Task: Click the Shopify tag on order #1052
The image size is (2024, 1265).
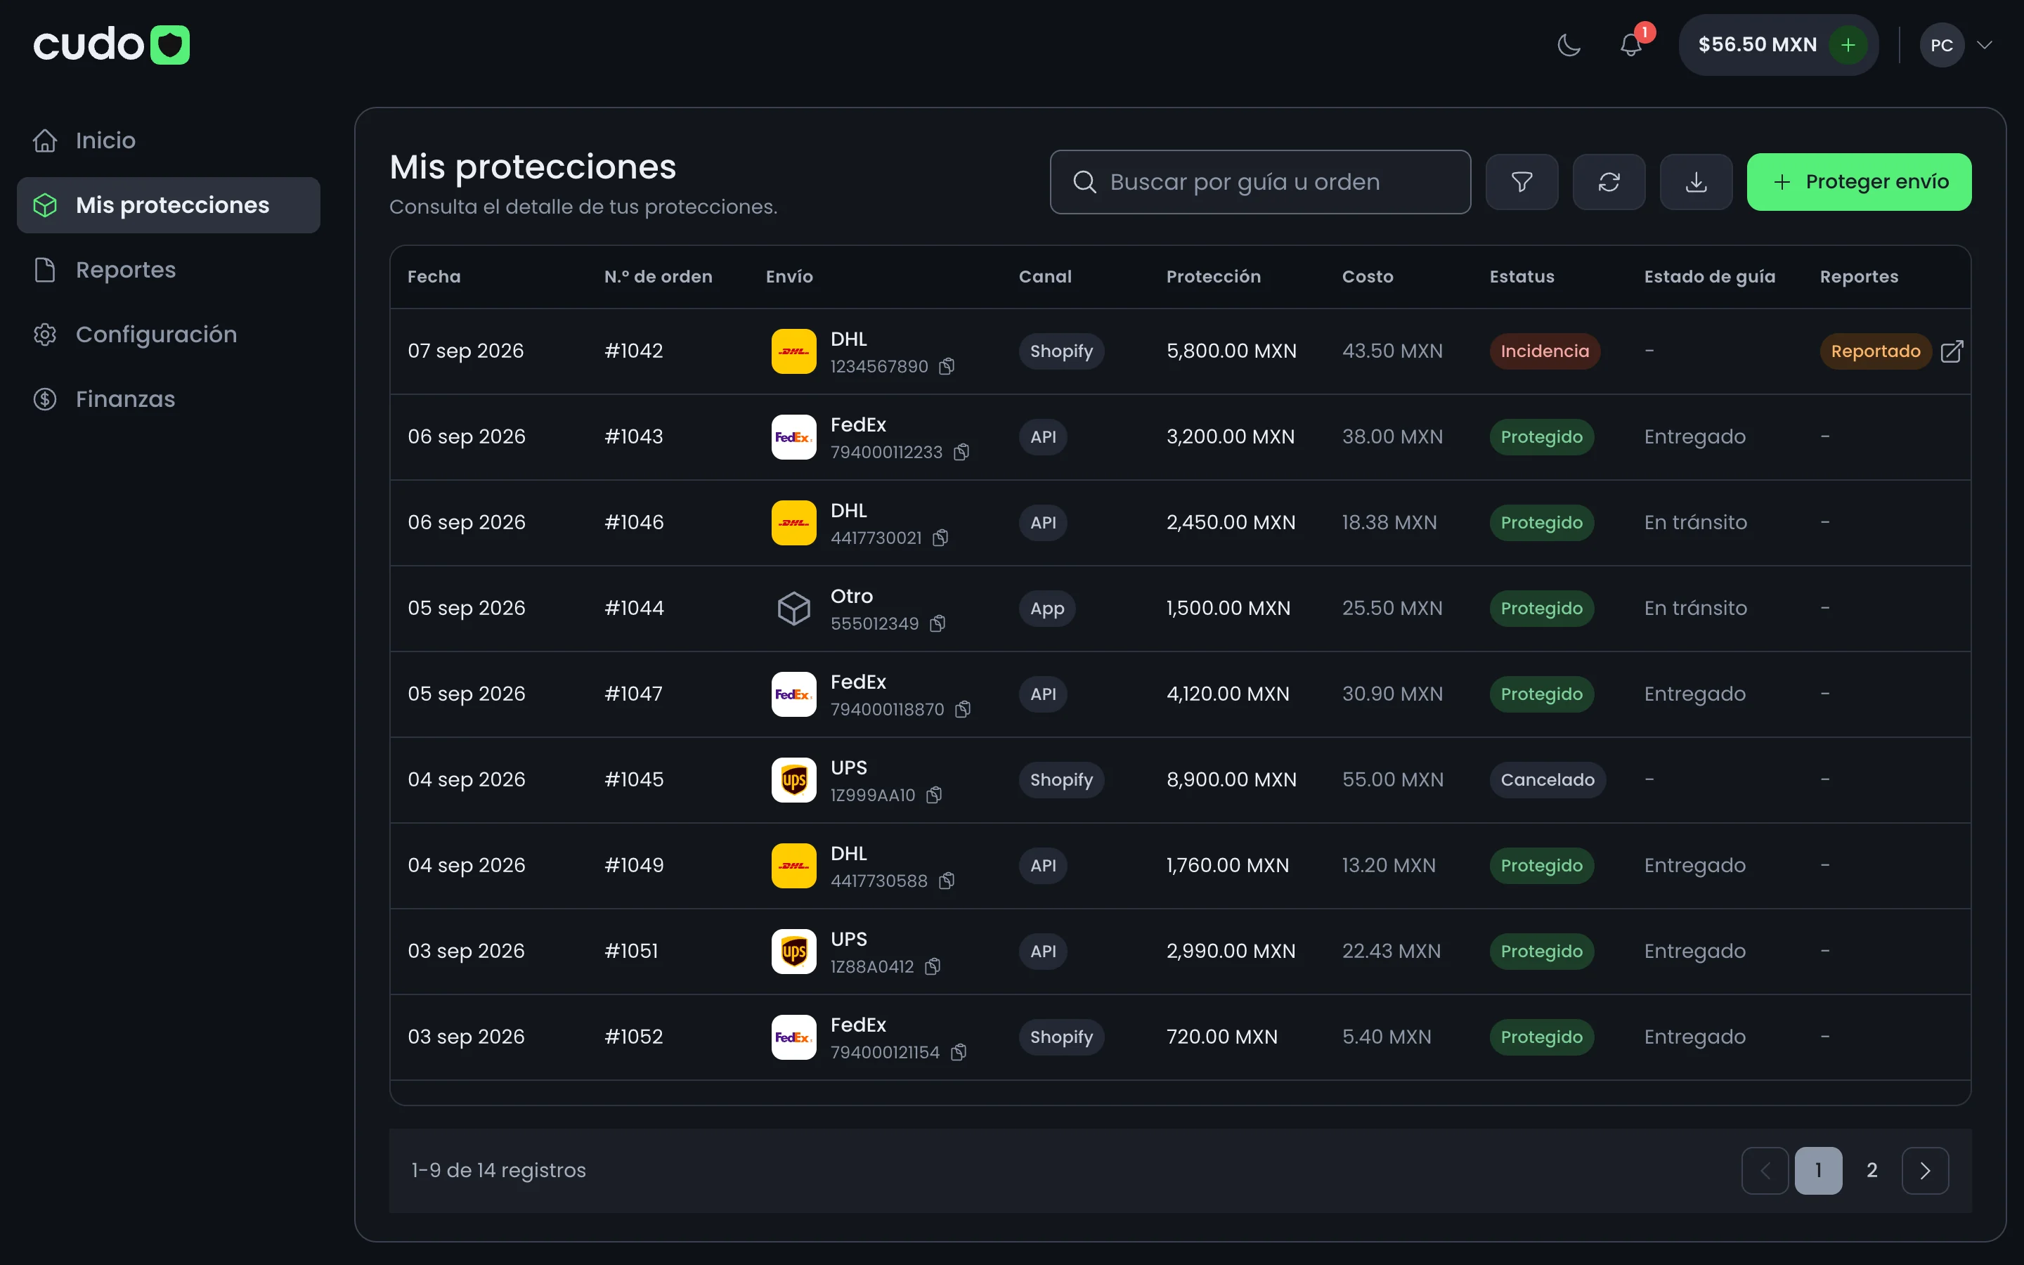Action: pos(1061,1037)
